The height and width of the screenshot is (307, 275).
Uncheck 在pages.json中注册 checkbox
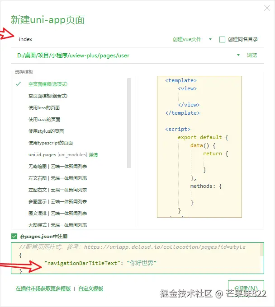tap(14, 237)
